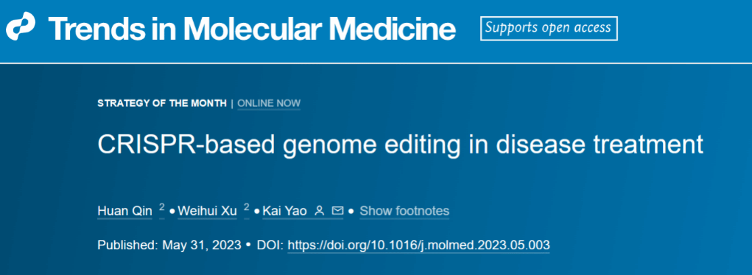The image size is (752, 275).
Task: Click the superscript 2 after Weihui Xu
Action: 246,207
